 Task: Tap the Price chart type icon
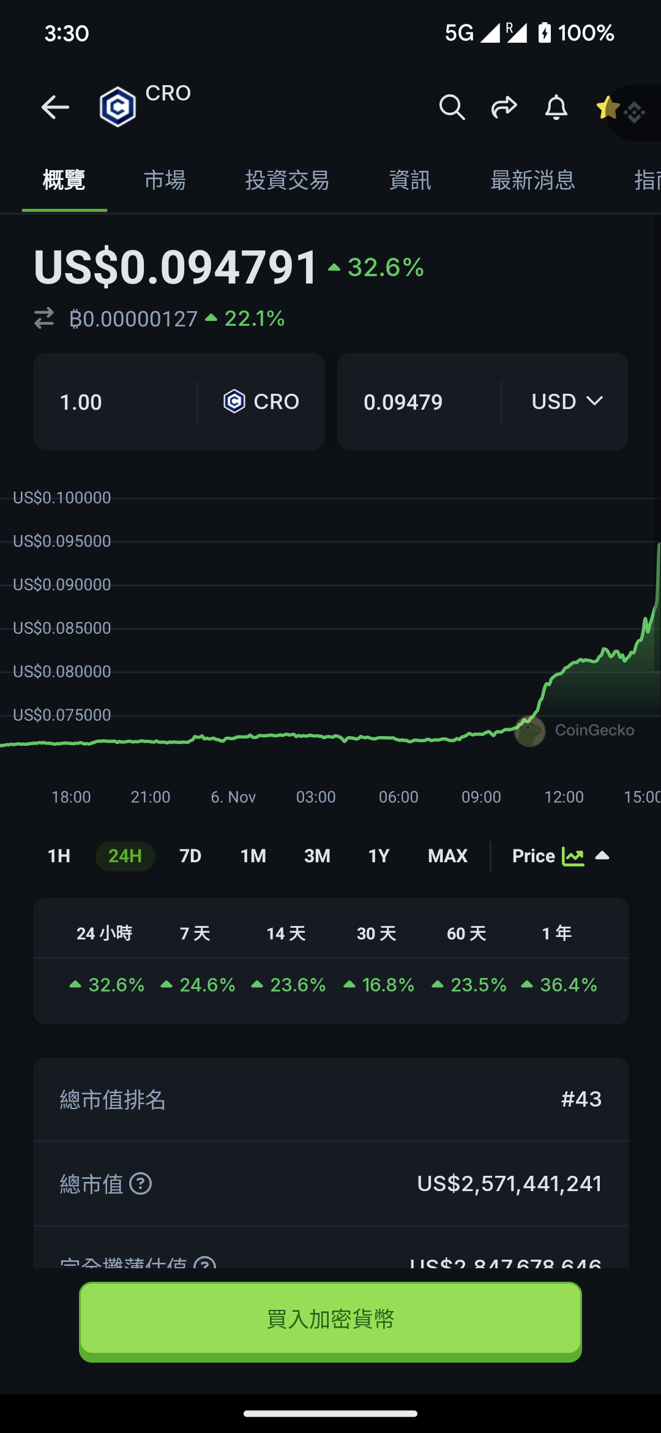tap(573, 856)
